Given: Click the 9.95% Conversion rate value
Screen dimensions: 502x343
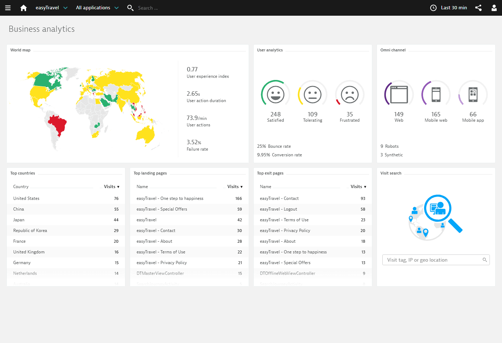Looking at the screenshot, I should [279, 155].
